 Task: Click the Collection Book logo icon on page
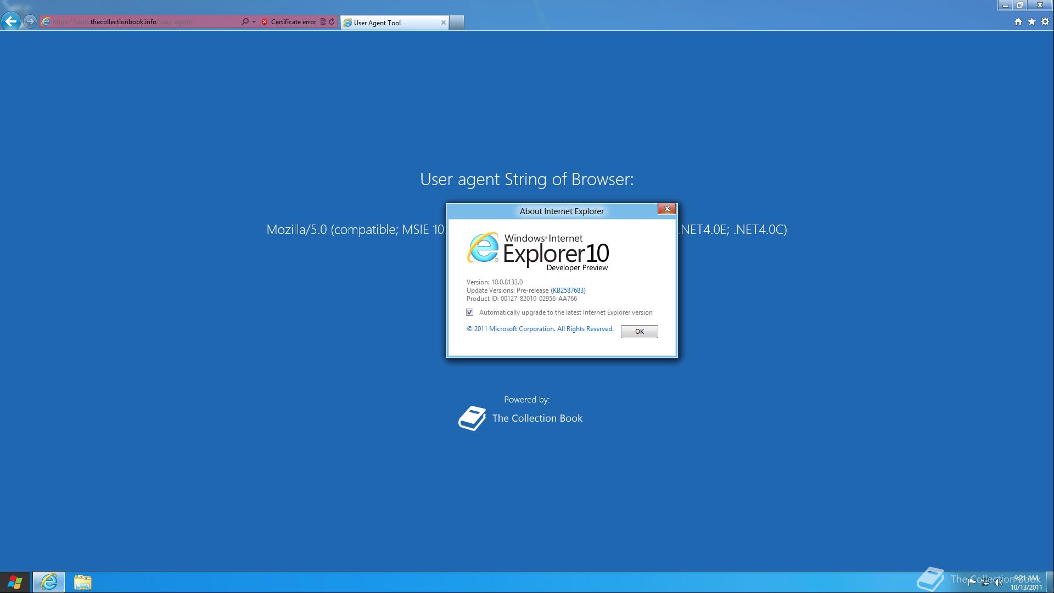[472, 418]
